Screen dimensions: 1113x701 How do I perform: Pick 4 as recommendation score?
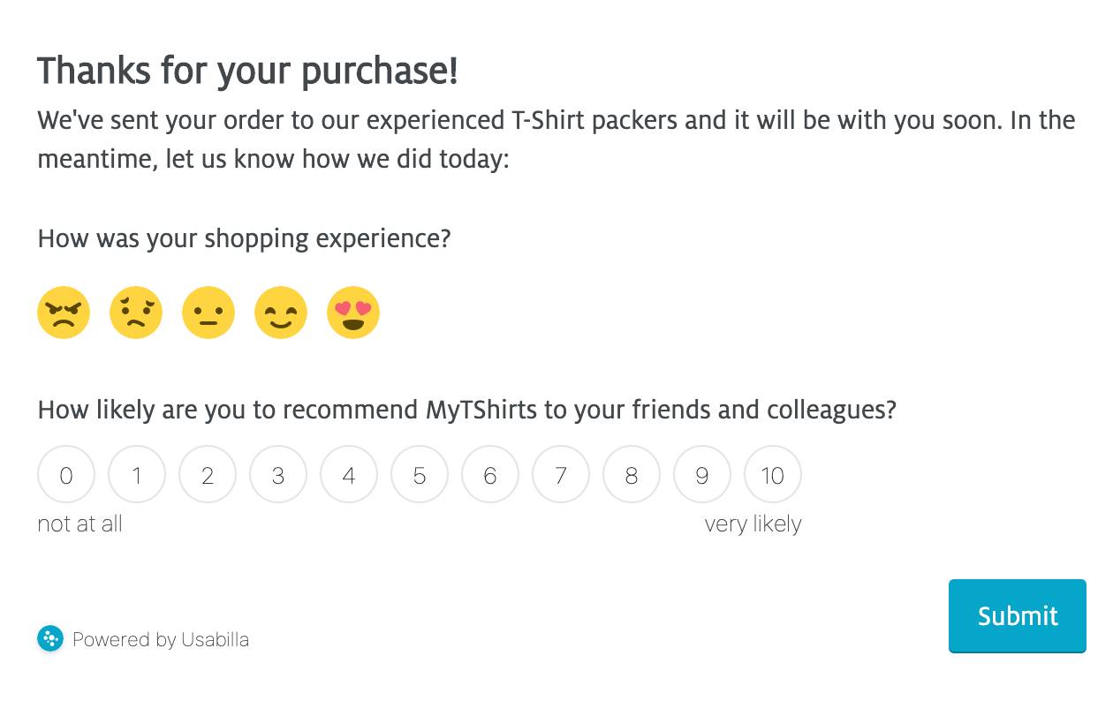(x=349, y=475)
